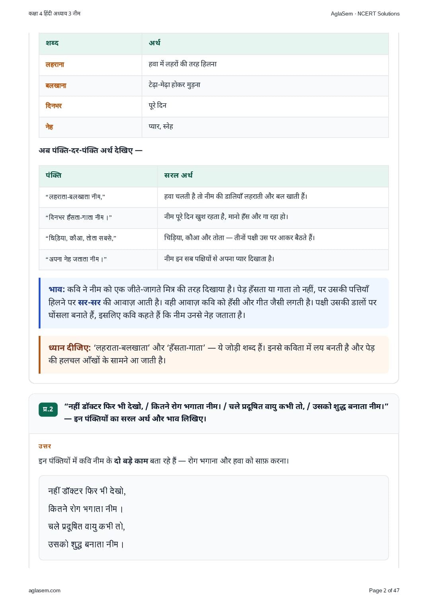428x605 pixels.
Task: Select the शब्द column header
Action: (52, 43)
